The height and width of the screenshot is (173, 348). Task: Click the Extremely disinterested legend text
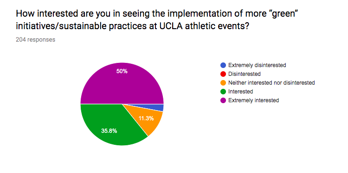(257, 65)
